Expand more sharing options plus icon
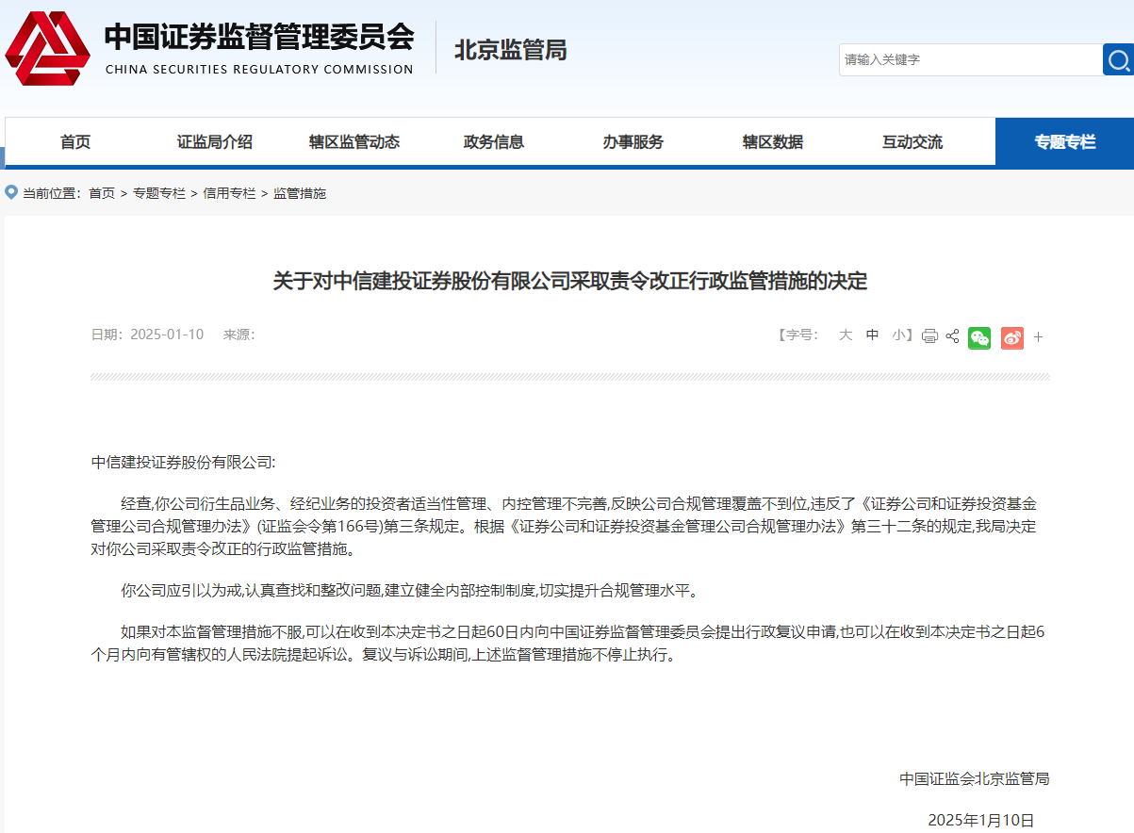Screen dimensions: 1134x833 (x=1038, y=337)
